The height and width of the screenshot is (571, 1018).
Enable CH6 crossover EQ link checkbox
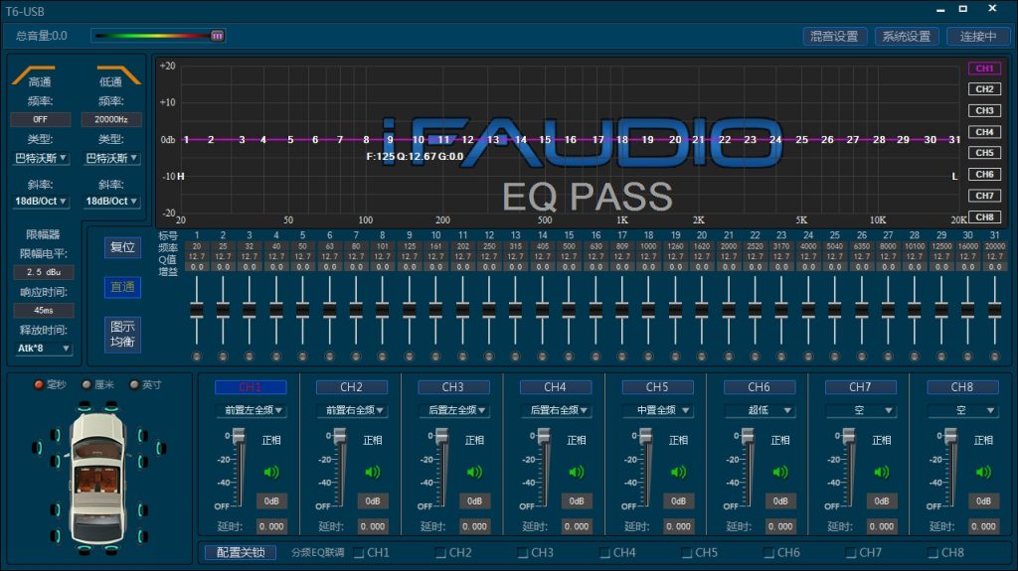pyautogui.click(x=768, y=553)
